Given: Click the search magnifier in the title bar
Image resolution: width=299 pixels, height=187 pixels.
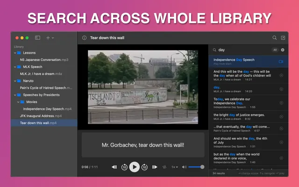Looking at the screenshot, I should [x=274, y=37].
